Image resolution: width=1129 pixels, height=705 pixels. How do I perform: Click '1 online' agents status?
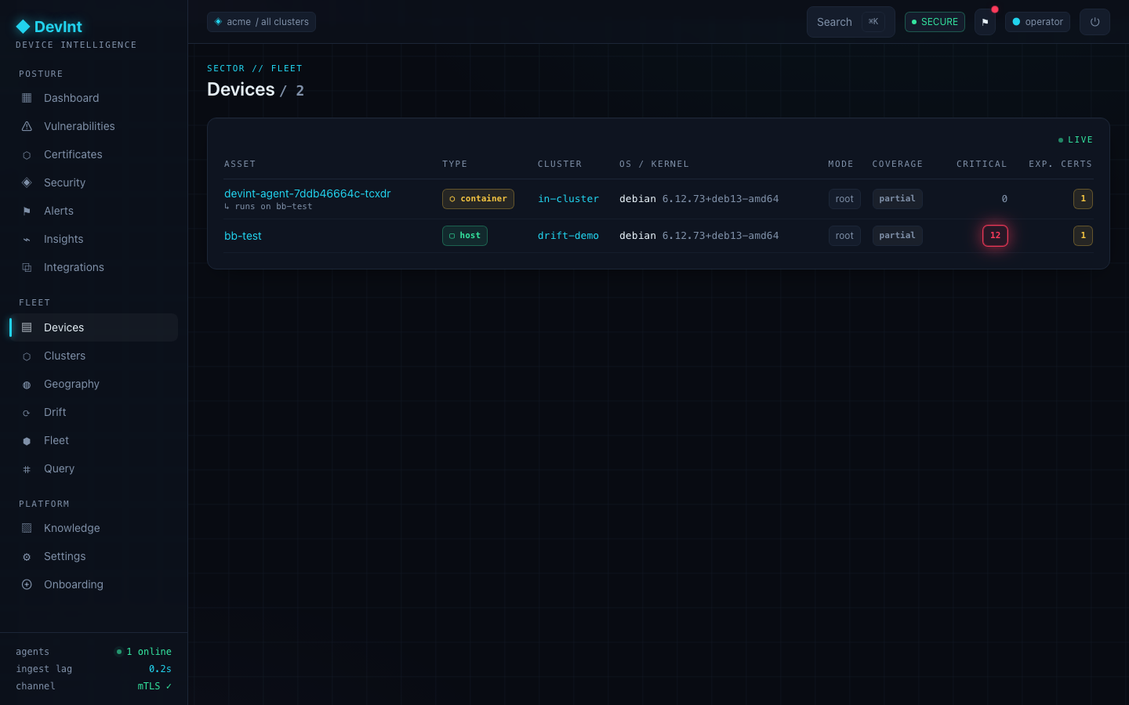[144, 652]
